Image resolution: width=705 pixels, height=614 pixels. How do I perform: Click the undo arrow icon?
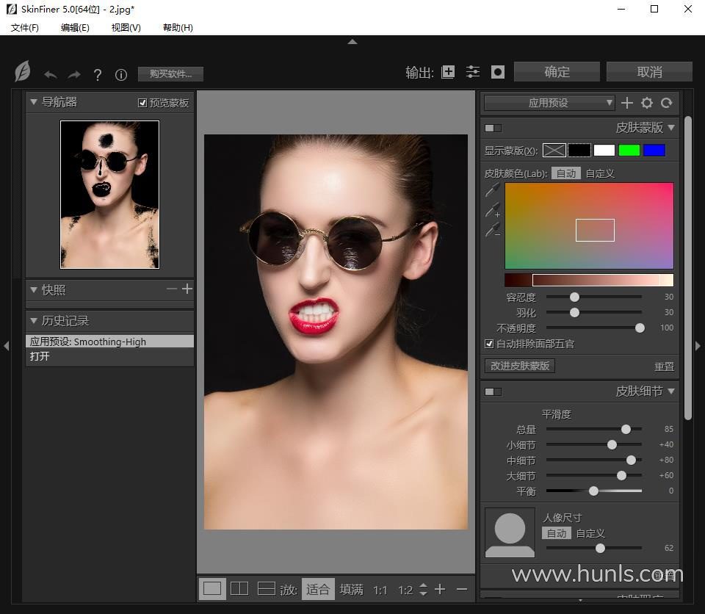(x=51, y=74)
